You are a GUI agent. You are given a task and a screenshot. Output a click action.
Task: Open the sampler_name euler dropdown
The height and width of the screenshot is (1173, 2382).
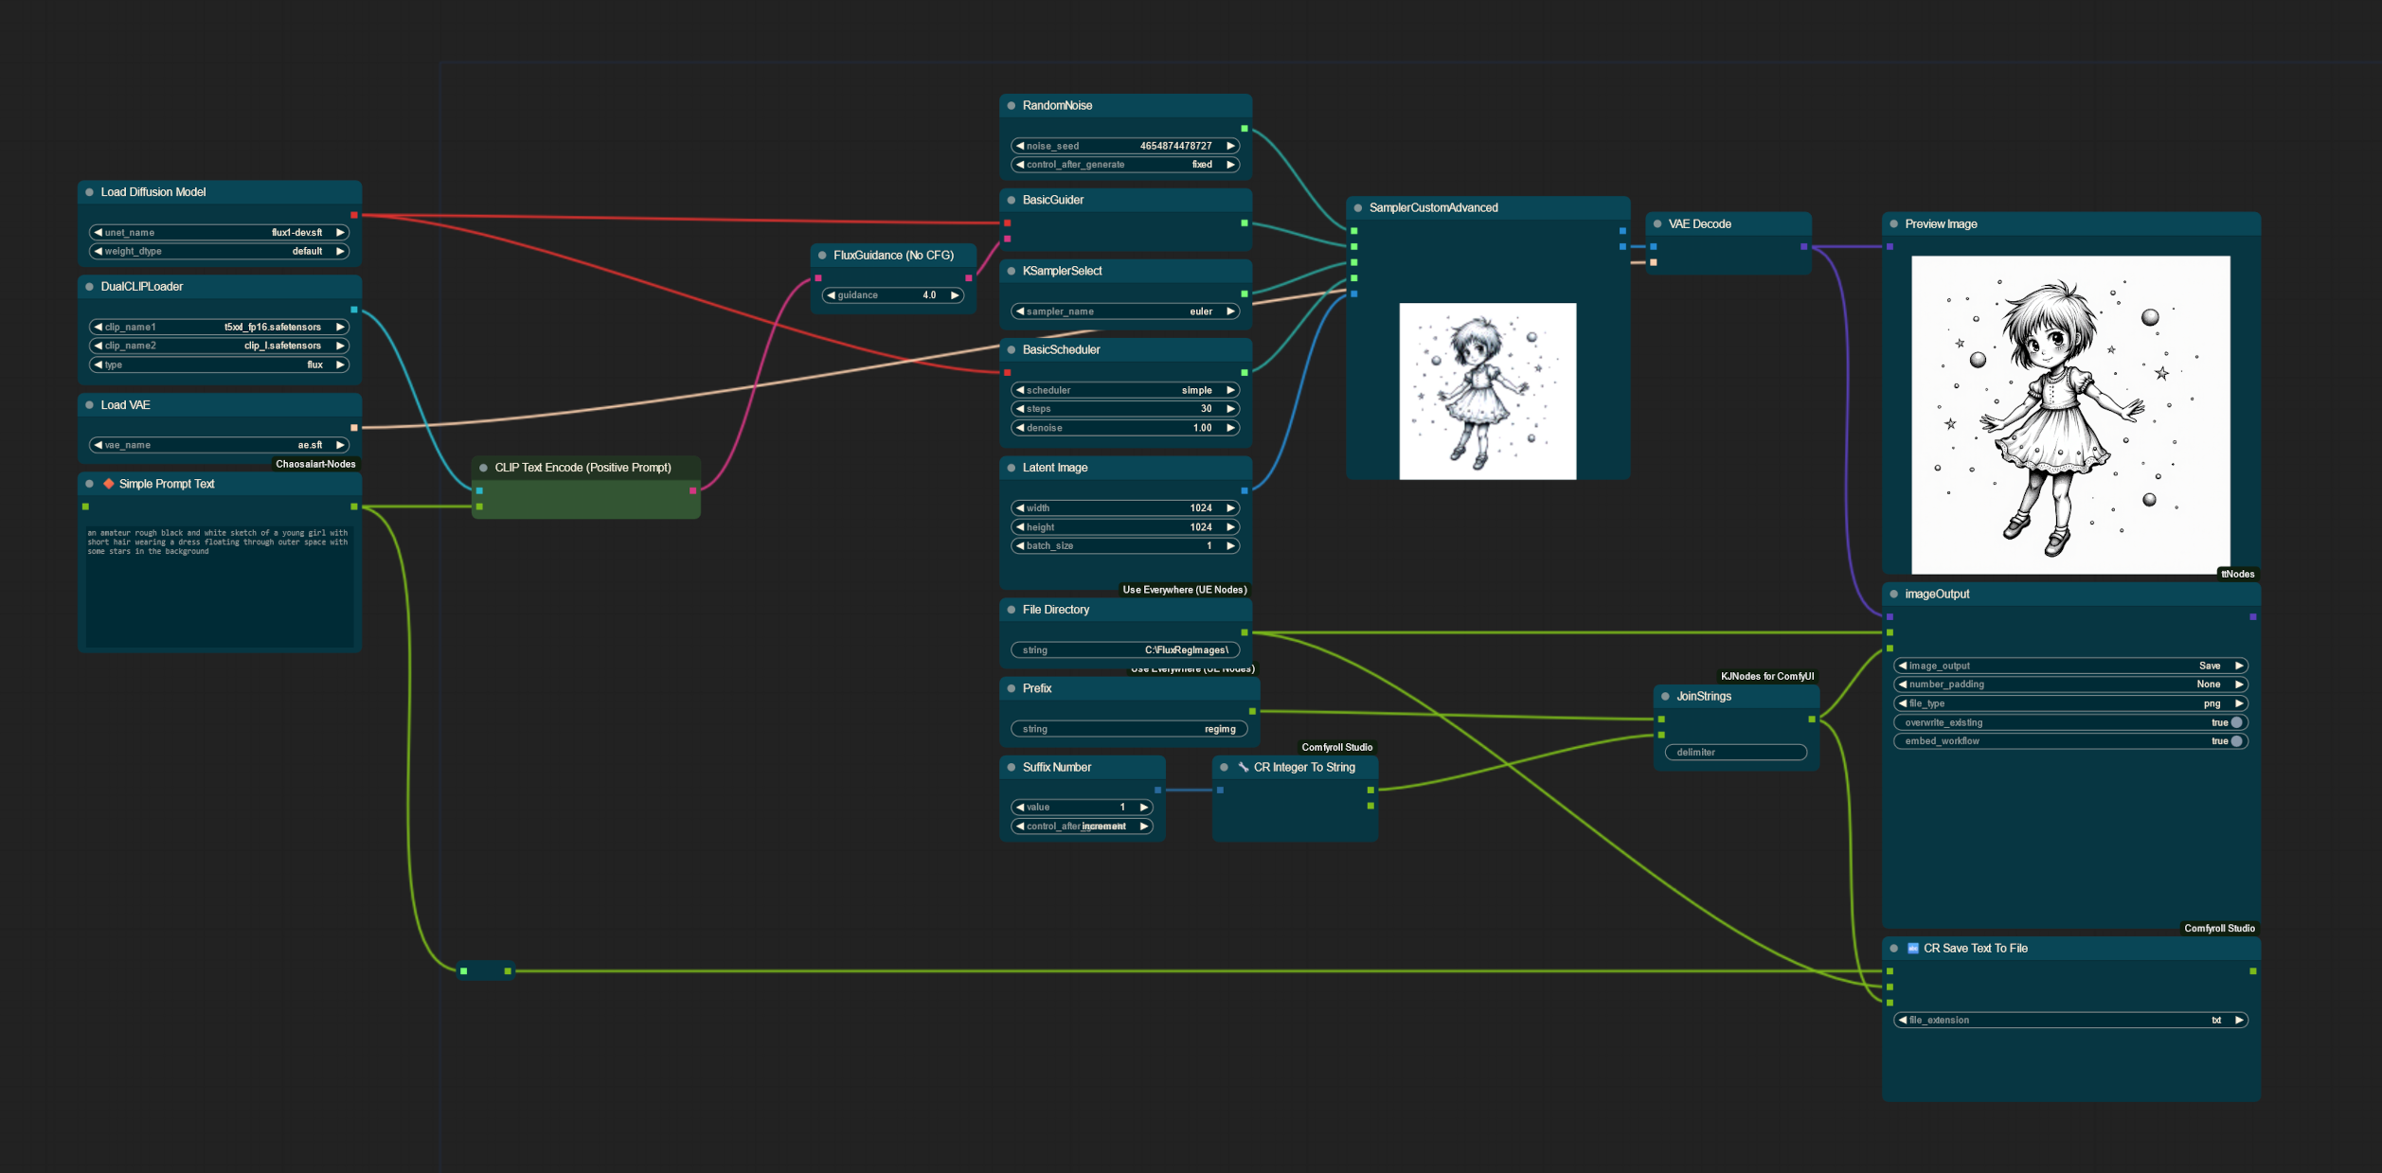(x=1125, y=311)
